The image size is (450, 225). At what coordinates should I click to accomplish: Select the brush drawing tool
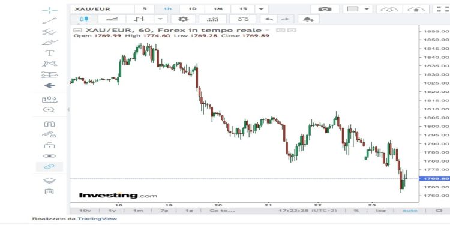click(x=49, y=43)
